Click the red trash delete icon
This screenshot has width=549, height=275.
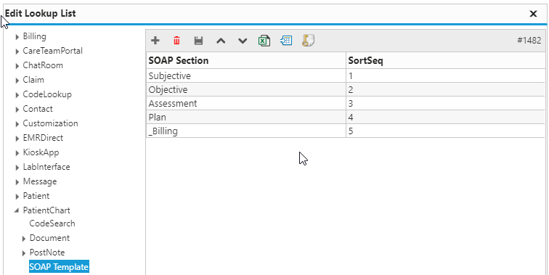176,41
